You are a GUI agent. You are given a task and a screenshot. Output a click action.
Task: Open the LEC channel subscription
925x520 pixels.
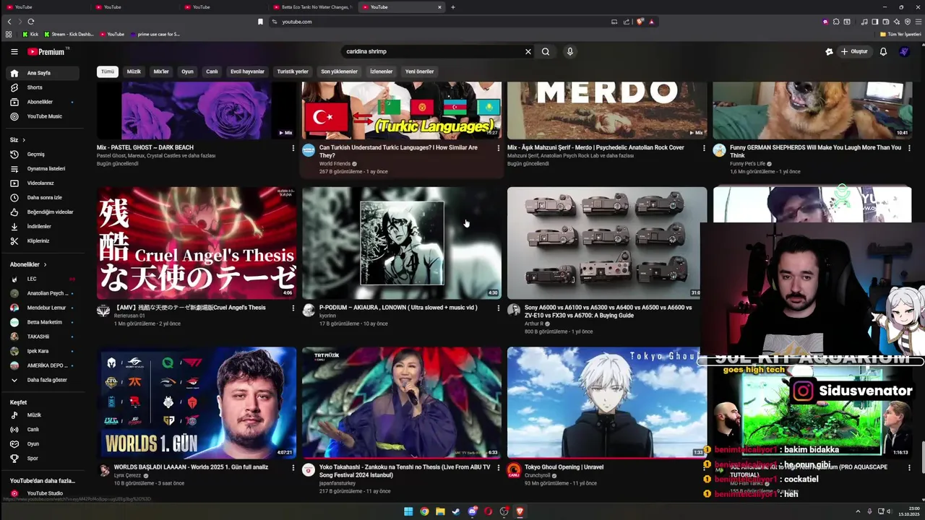click(43, 279)
